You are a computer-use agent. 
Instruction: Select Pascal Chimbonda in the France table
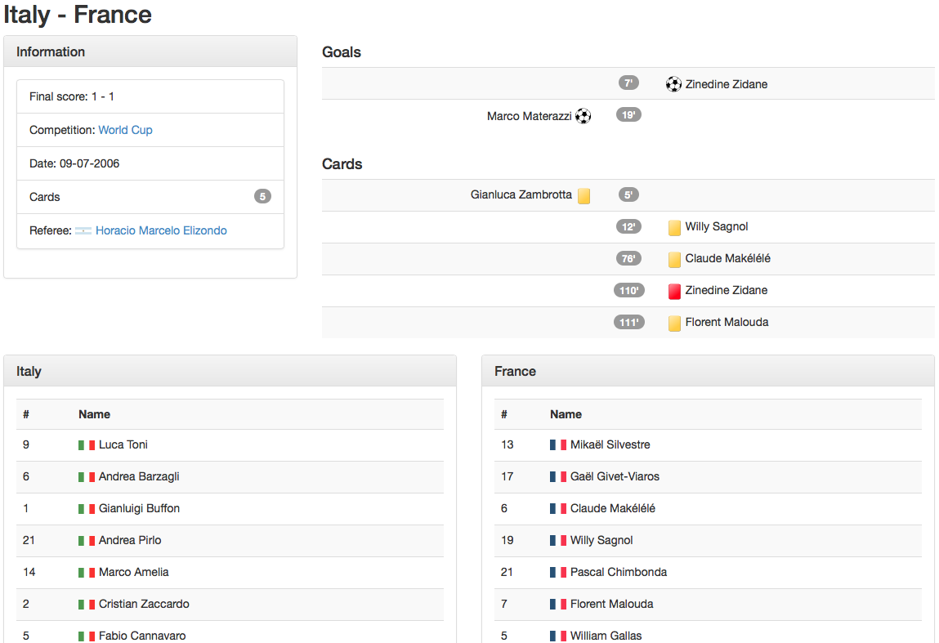[x=618, y=572]
